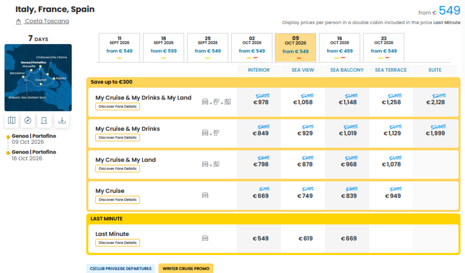
Task: Discover Fare Details for My Drinks & My Land
Action: [x=118, y=106]
